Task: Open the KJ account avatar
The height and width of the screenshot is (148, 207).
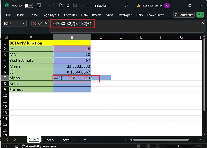Action: pyautogui.click(x=167, y=5)
